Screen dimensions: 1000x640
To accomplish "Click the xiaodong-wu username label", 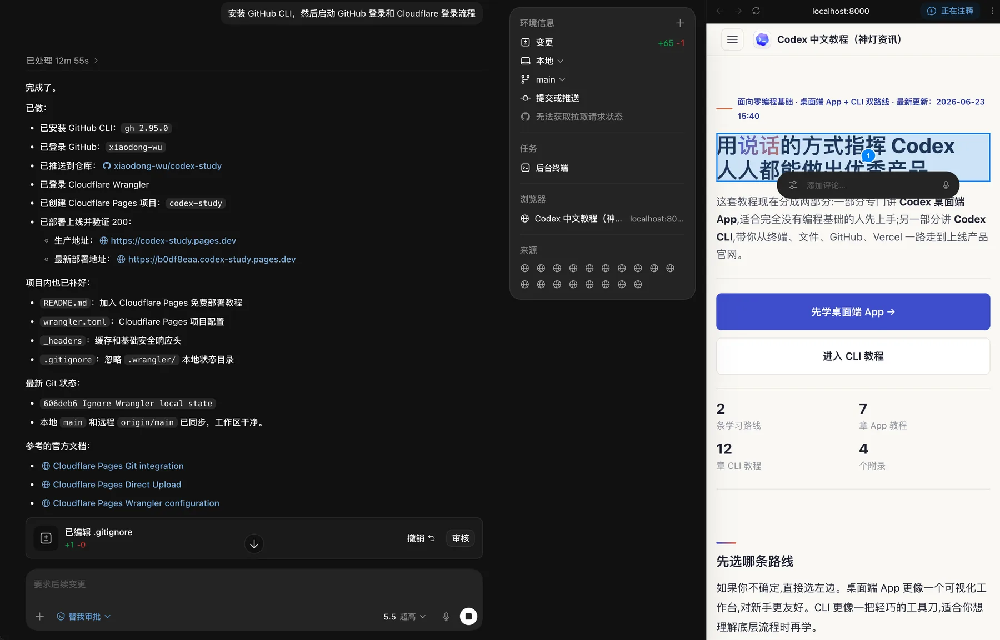I will tap(136, 147).
